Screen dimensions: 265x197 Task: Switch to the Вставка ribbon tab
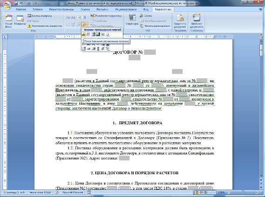[38, 9]
